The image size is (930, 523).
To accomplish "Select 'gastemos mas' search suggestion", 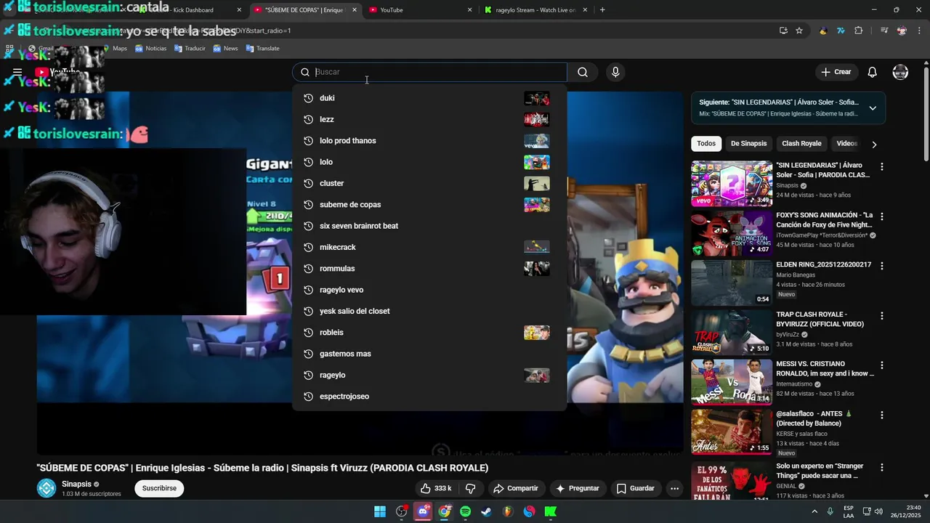I will click(x=429, y=354).
